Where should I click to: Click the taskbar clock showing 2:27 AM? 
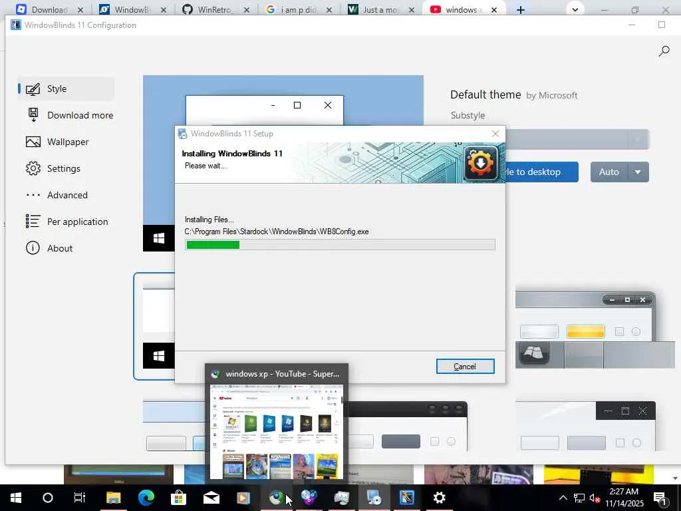[x=624, y=498]
